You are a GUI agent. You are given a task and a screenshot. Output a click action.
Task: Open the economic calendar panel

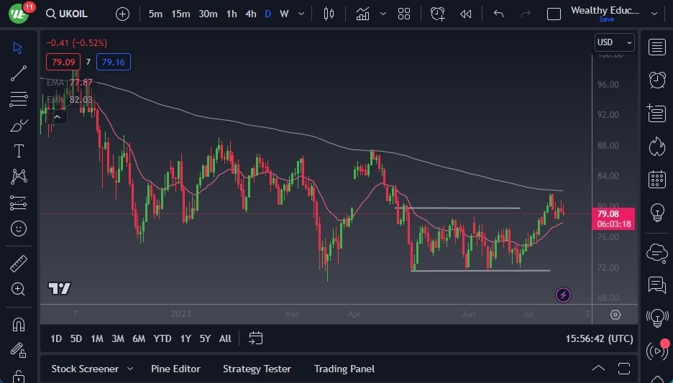656,179
